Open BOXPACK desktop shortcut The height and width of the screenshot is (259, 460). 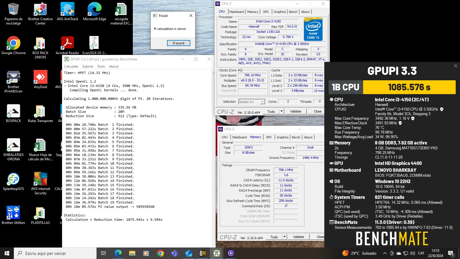tap(14, 113)
